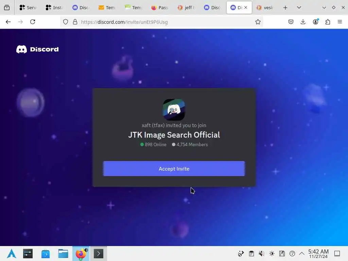Open the extensions puzzle icon

[328, 22]
